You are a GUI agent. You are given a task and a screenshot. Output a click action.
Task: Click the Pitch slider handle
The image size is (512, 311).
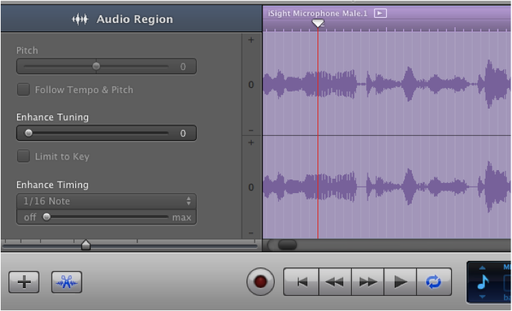pyautogui.click(x=96, y=66)
